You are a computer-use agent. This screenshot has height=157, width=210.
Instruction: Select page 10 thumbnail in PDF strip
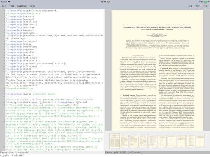200,141
